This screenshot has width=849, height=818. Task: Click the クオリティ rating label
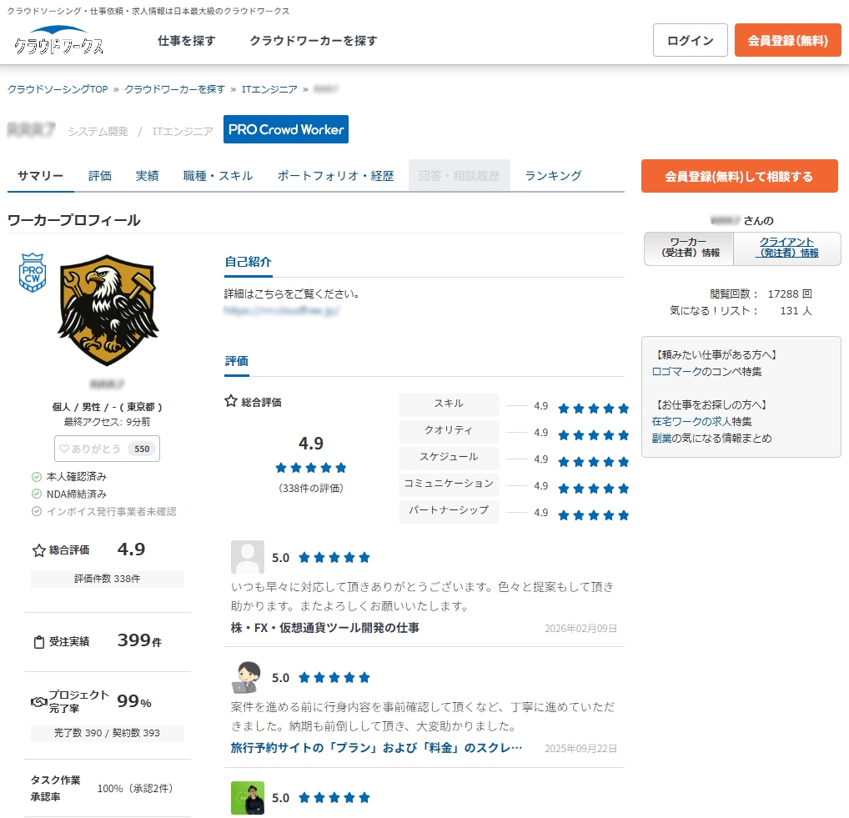pos(449,431)
